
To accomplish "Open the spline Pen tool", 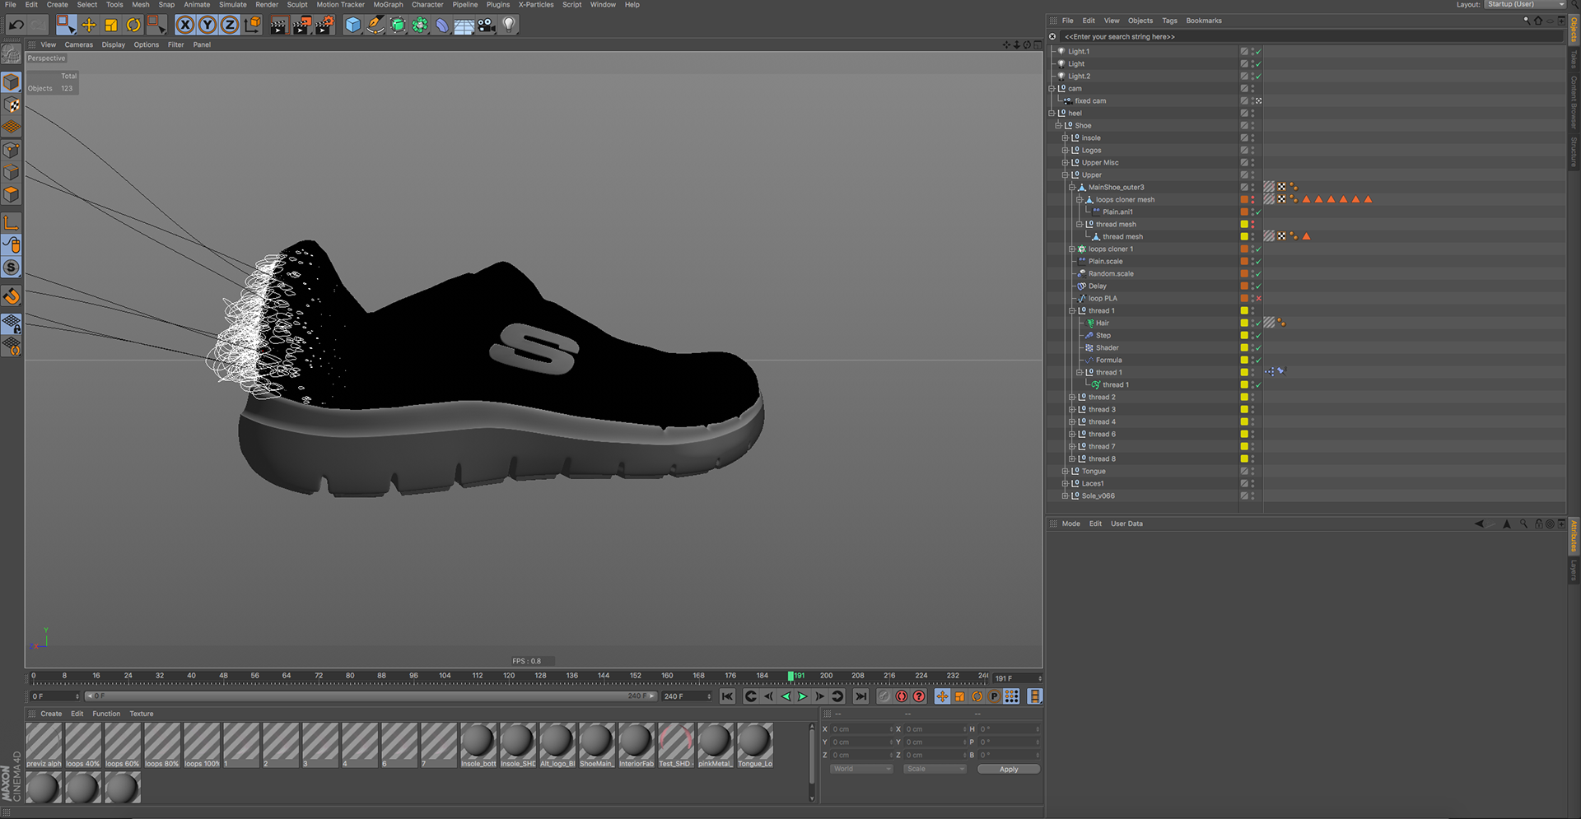I will [375, 25].
